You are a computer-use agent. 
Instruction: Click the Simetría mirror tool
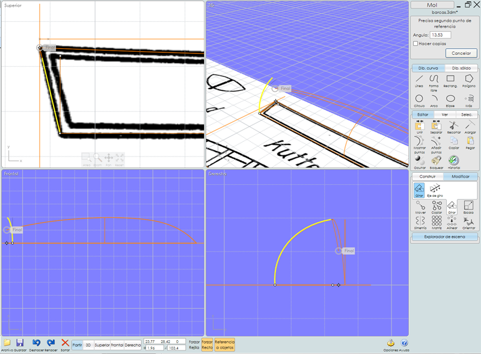[420, 223]
